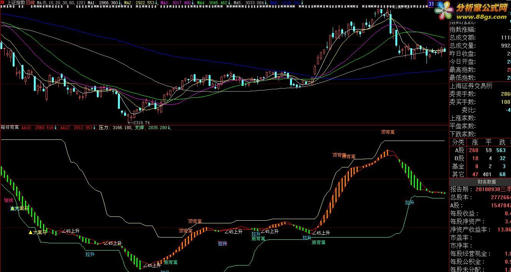Click the 上证指数 chart title
The width and height of the screenshot is (511, 272).
pyautogui.click(x=16, y=2)
